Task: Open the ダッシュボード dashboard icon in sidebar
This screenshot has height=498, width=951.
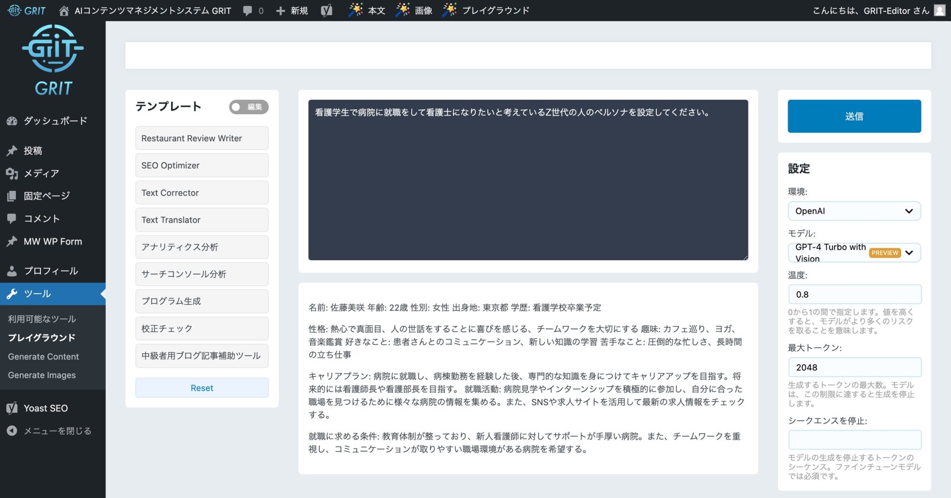Action: click(12, 121)
